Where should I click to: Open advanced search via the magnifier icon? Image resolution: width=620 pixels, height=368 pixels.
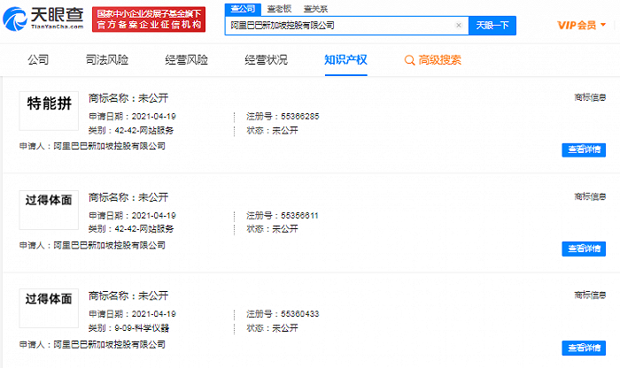point(409,60)
